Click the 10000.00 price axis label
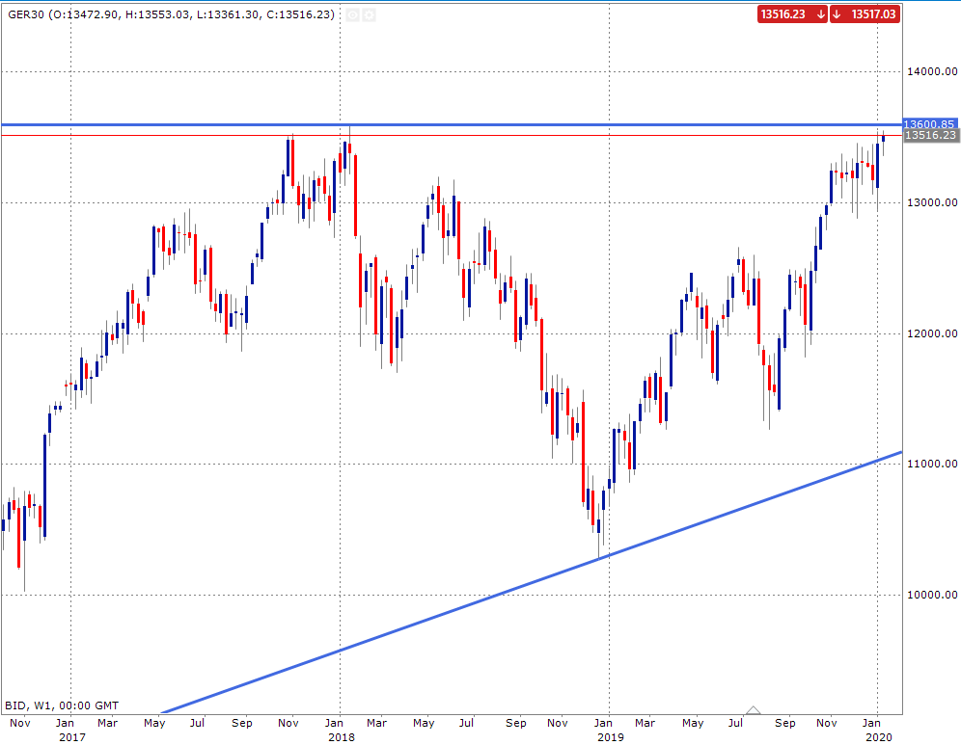The width and height of the screenshot is (961, 745). click(x=932, y=595)
